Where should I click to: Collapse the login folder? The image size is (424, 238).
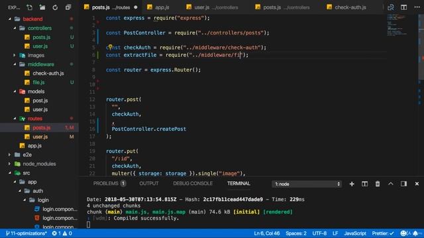pyautogui.click(x=25, y=200)
